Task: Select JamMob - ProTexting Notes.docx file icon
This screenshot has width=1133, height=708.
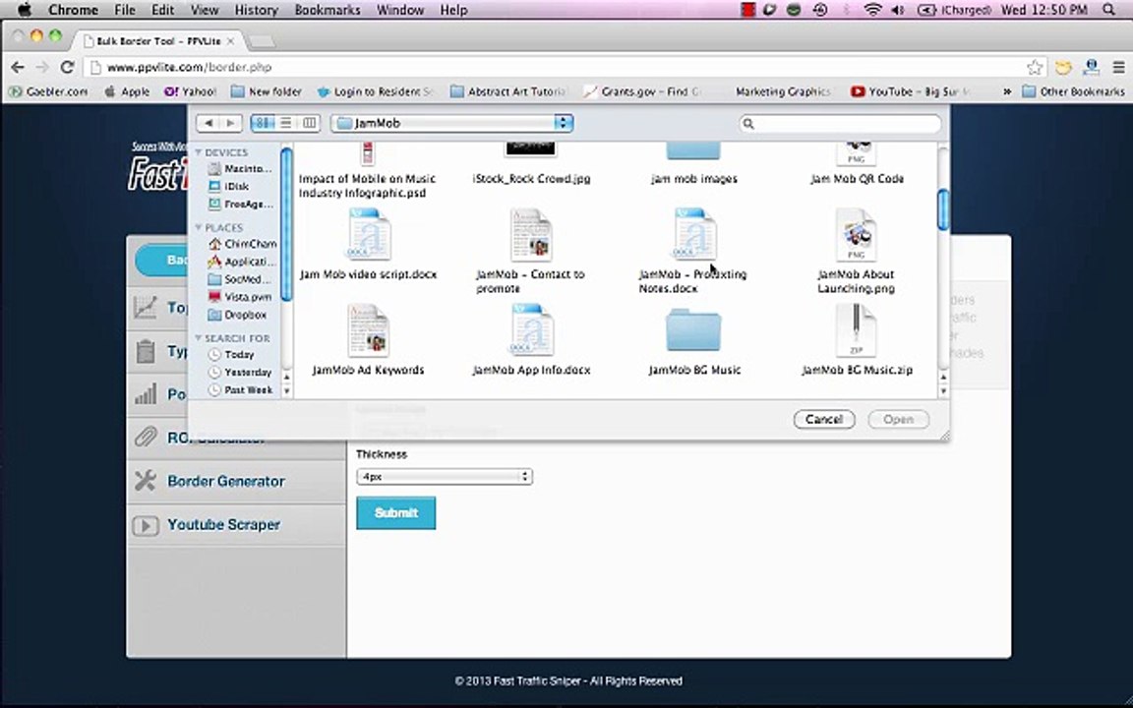Action: pyautogui.click(x=694, y=234)
